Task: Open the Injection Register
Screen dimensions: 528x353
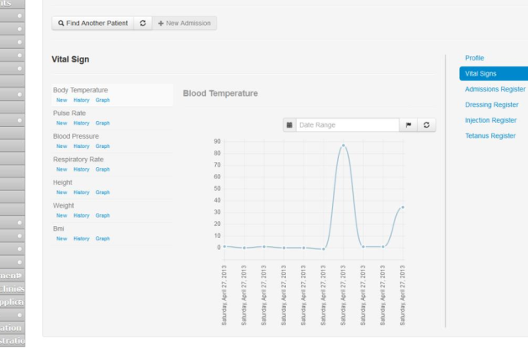Action: tap(490, 120)
